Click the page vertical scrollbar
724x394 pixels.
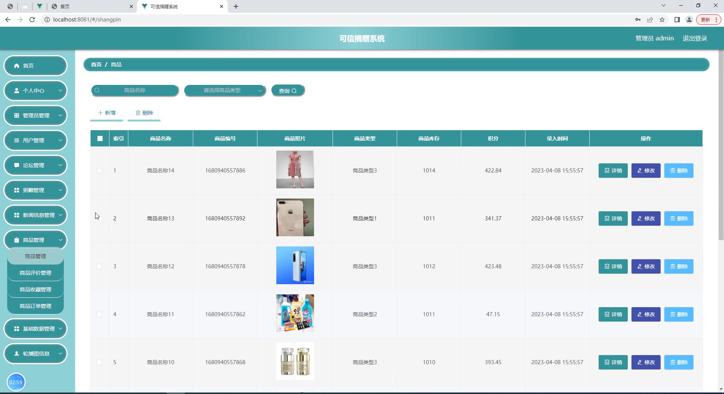pyautogui.click(x=721, y=151)
